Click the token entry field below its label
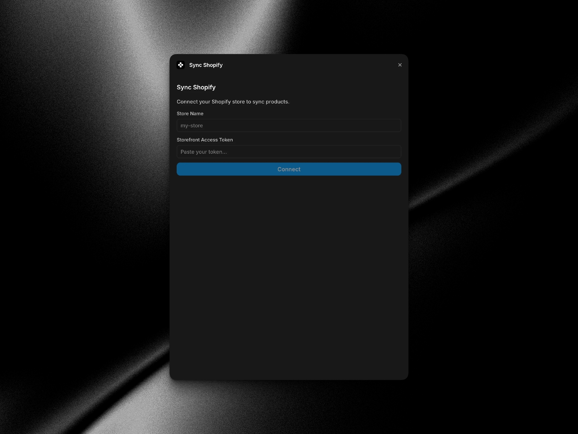This screenshot has height=434, width=578. click(289, 152)
